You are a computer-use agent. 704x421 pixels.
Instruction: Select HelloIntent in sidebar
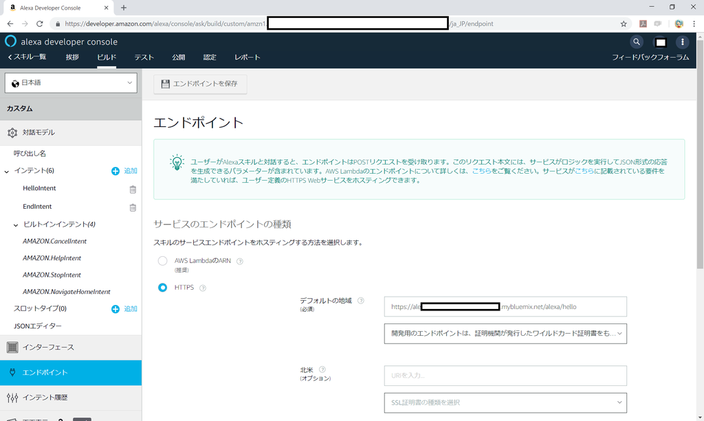click(x=39, y=188)
